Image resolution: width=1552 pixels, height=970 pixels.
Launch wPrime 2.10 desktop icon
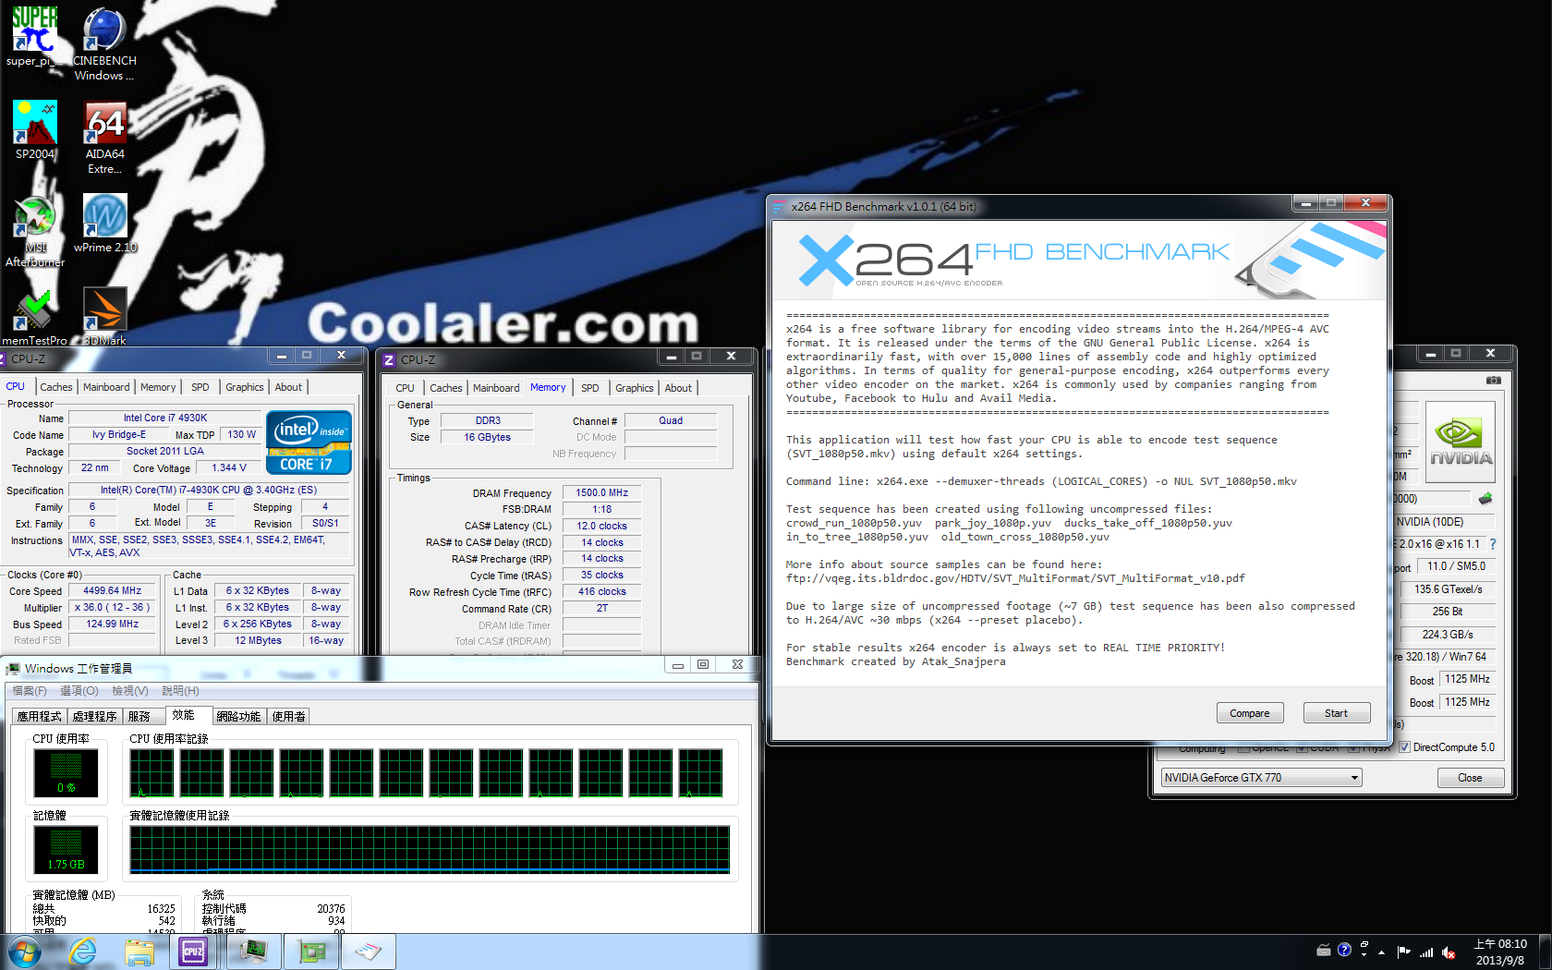point(104,223)
